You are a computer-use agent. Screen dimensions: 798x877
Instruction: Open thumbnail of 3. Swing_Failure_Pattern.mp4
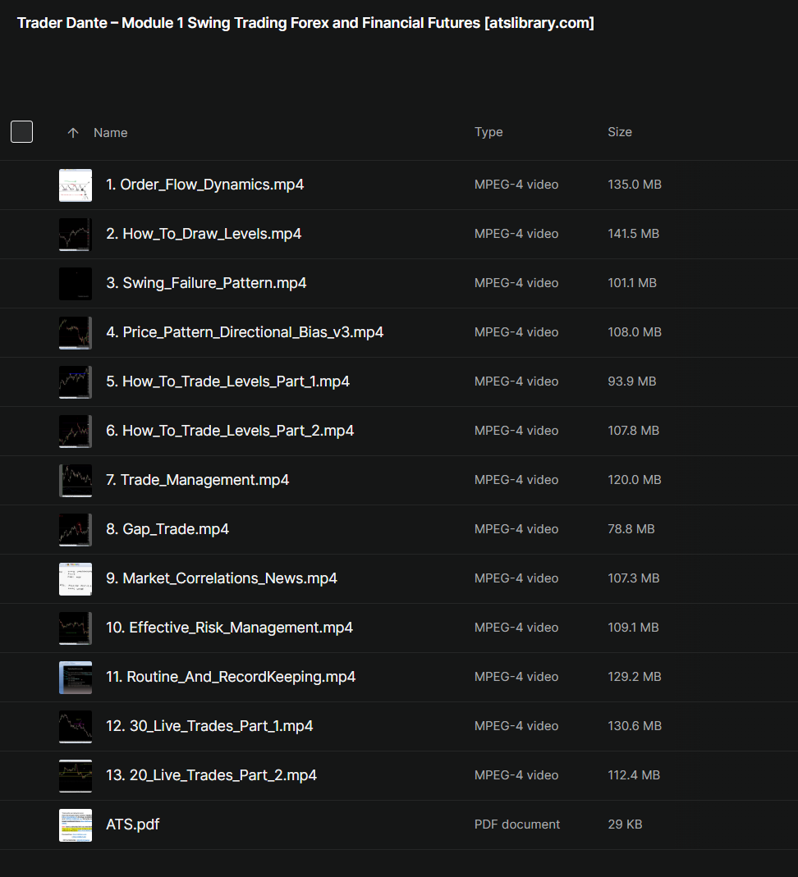coord(76,284)
